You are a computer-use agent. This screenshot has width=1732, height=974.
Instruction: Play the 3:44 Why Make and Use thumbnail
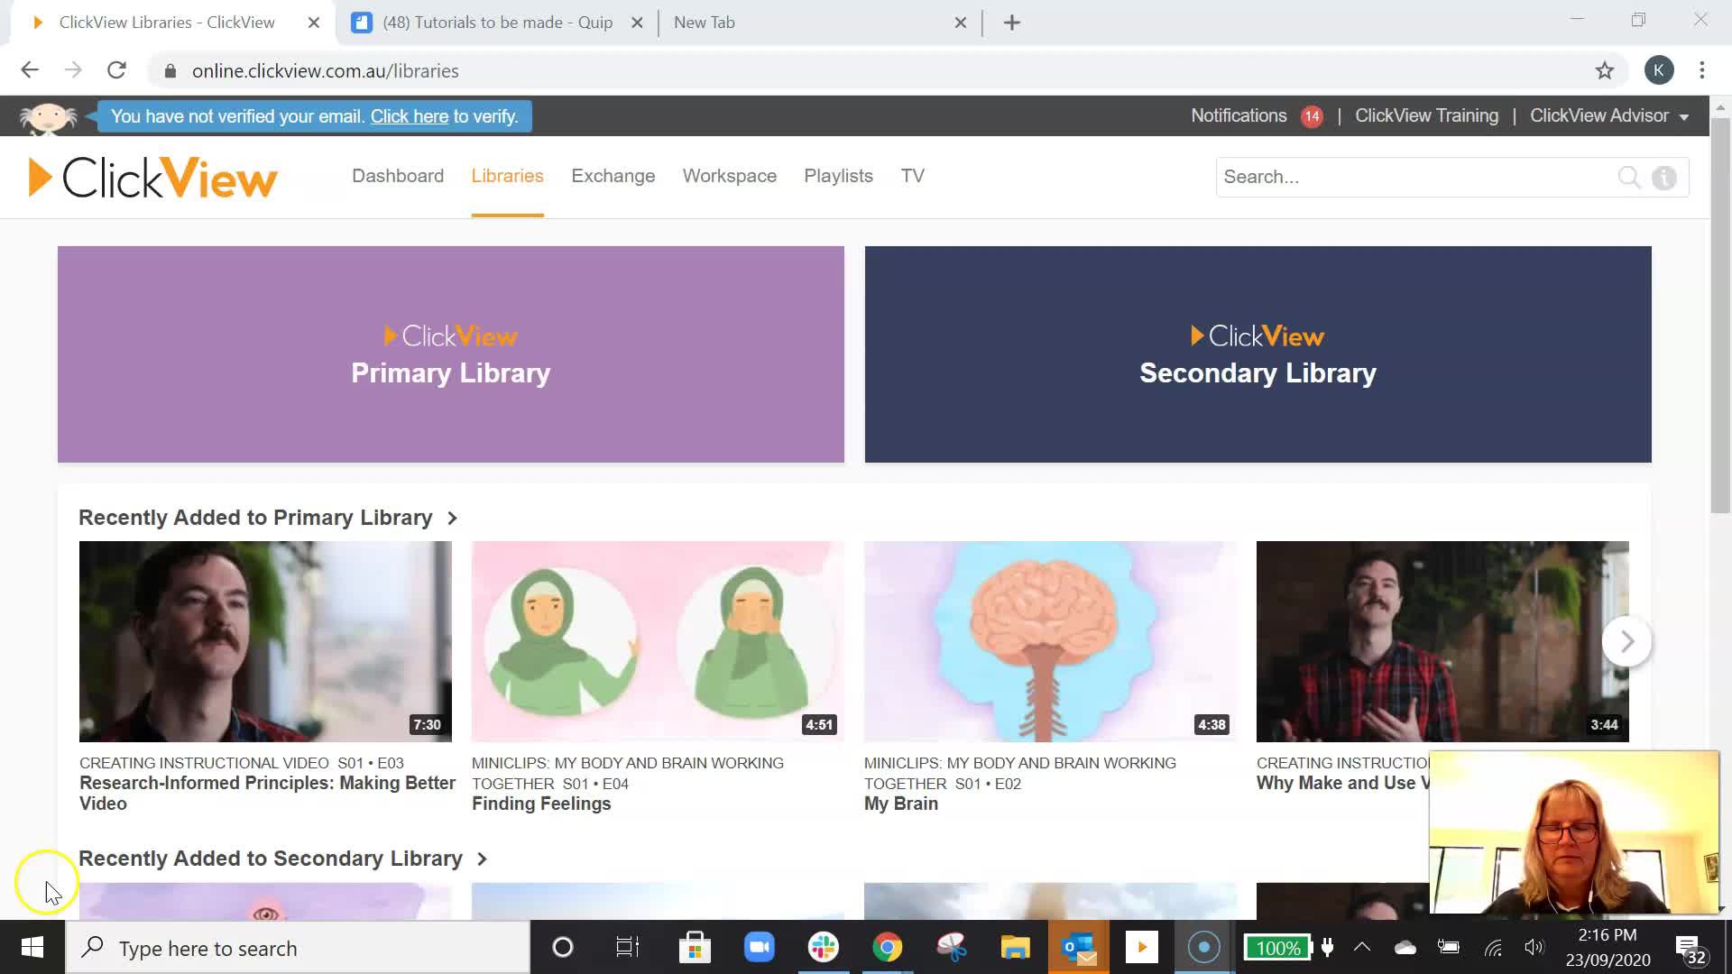point(1442,641)
